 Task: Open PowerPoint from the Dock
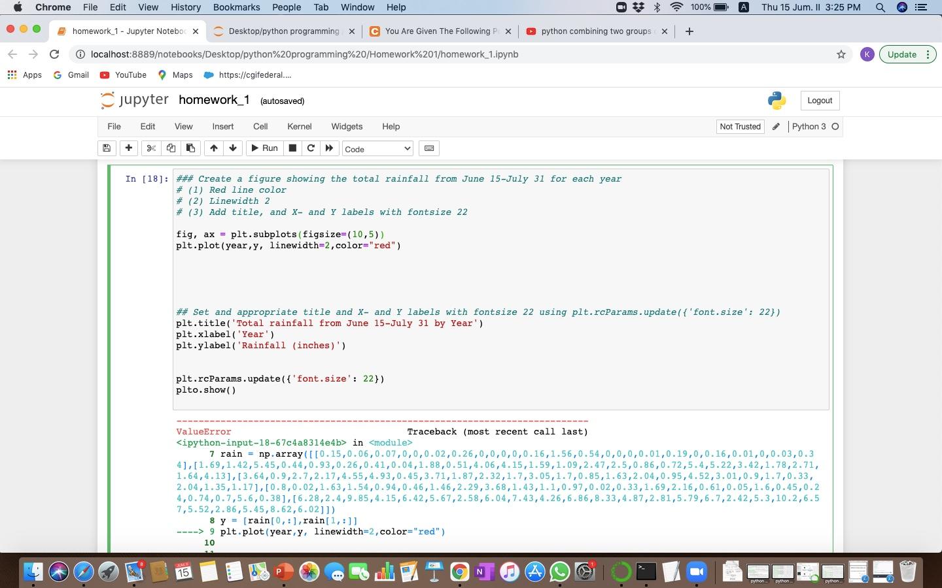[283, 572]
